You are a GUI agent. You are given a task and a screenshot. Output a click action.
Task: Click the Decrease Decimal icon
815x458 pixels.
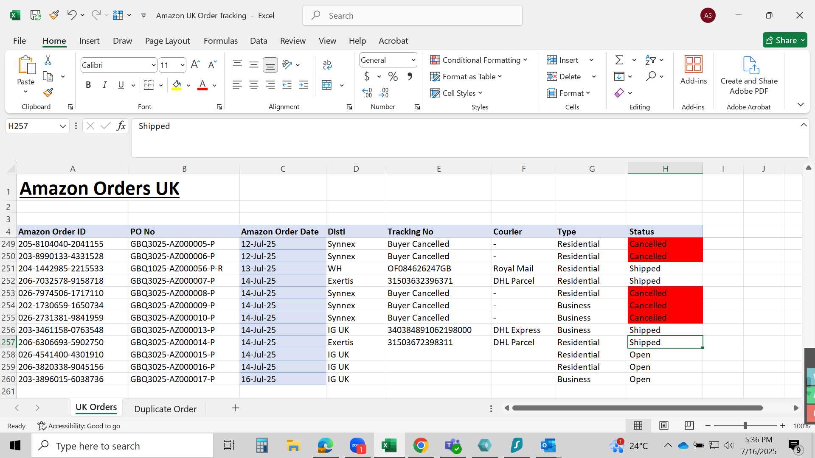point(384,92)
